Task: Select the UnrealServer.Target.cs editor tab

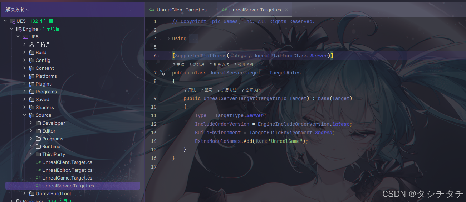Action: point(255,10)
